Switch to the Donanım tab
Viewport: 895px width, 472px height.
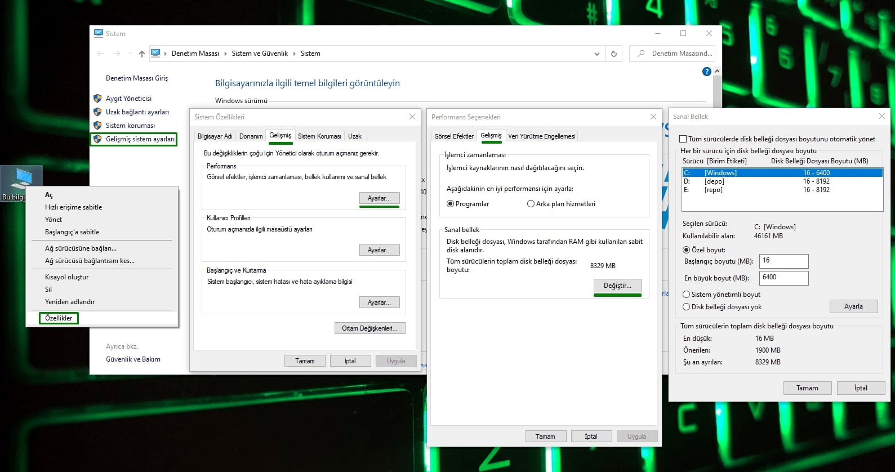coord(251,136)
